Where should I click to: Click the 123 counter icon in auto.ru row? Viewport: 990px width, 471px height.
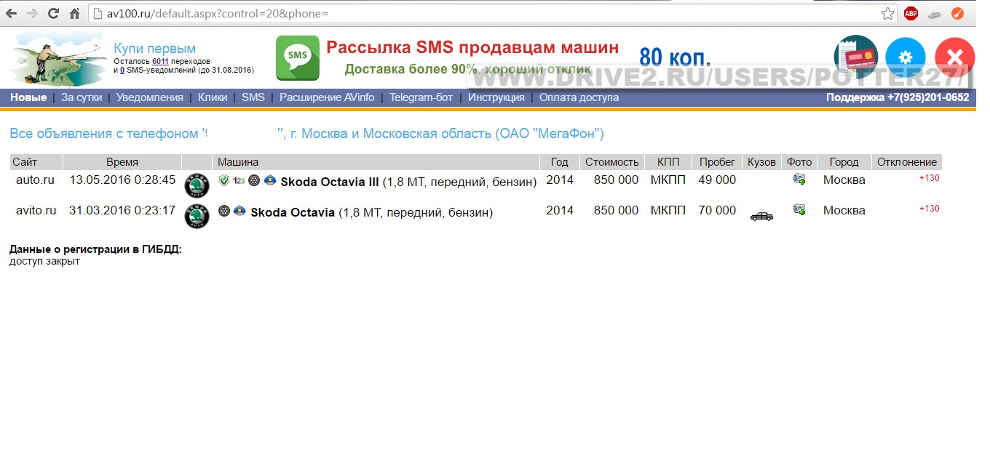[239, 180]
